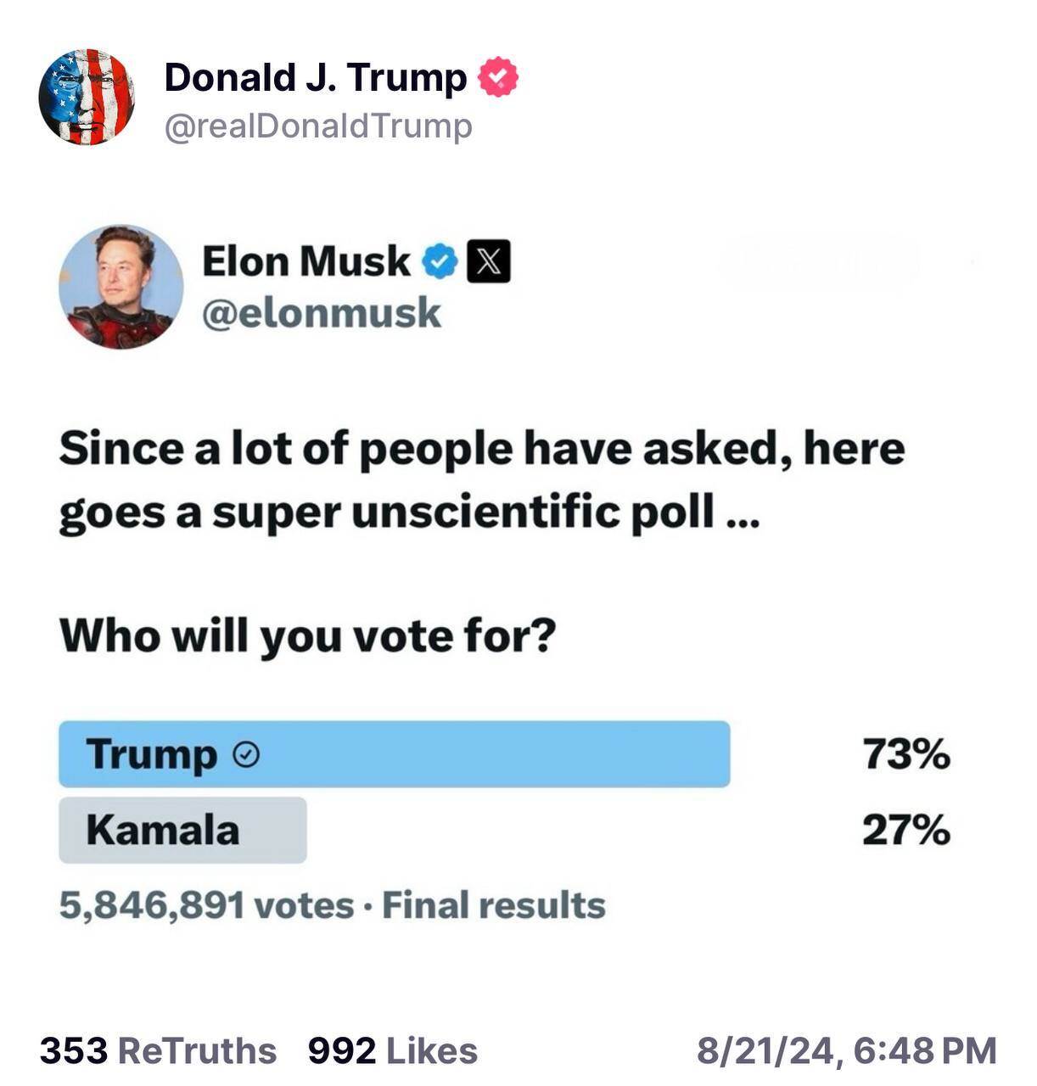Open the Donald J. Trump display name

tap(315, 77)
